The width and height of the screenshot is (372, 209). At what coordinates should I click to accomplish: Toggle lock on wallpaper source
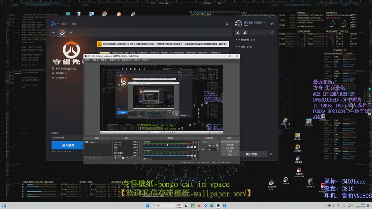[x=137, y=142]
